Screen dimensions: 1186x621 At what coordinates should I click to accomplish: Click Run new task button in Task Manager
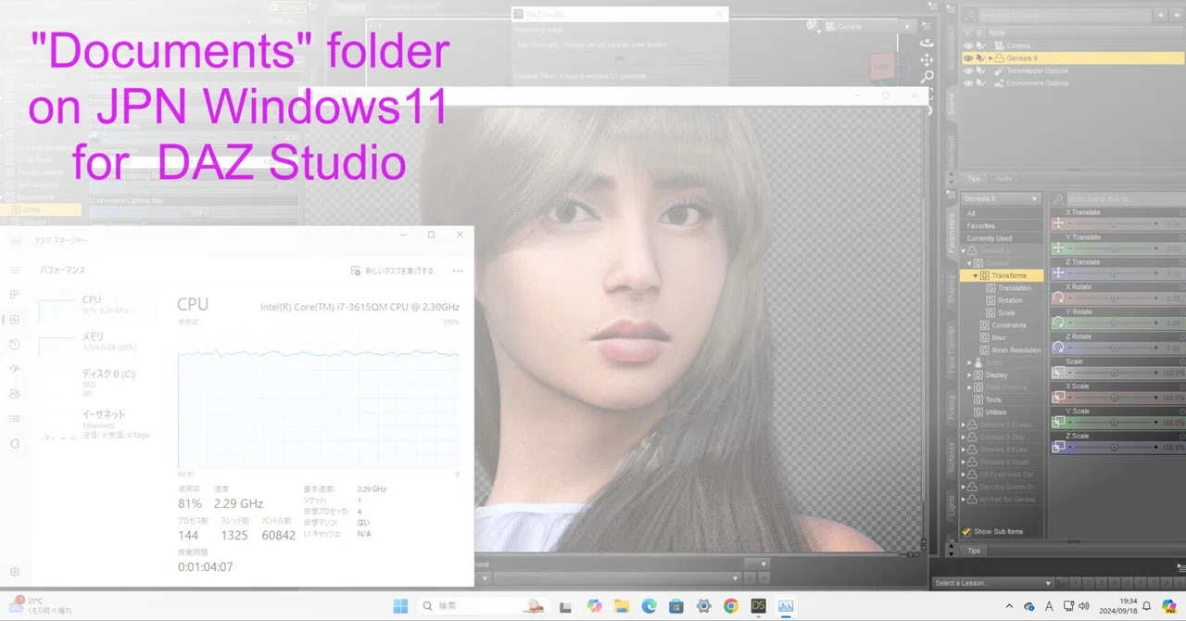coord(392,271)
